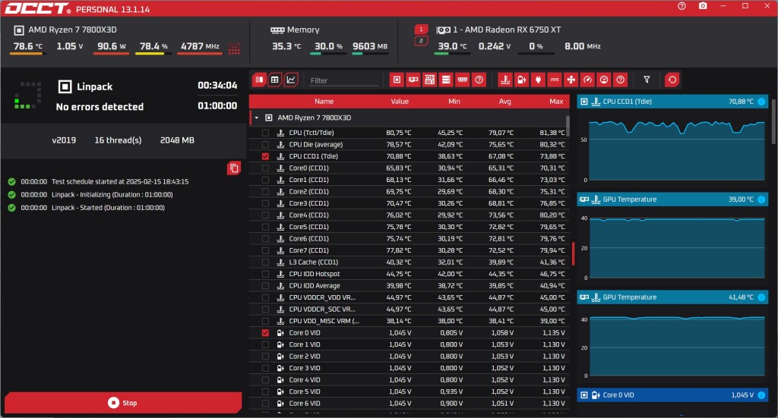Click the red CPU core grid icon
The height and width of the screenshot is (418, 778).
(234, 49)
